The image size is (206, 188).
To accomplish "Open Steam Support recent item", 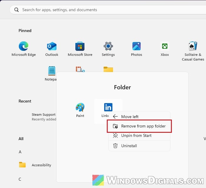I will point(44,117).
